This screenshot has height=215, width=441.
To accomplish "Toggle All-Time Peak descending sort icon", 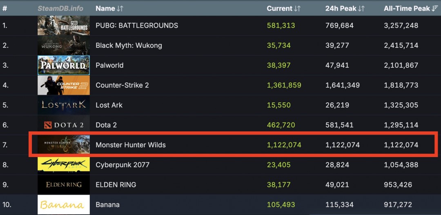I will click(435, 9).
